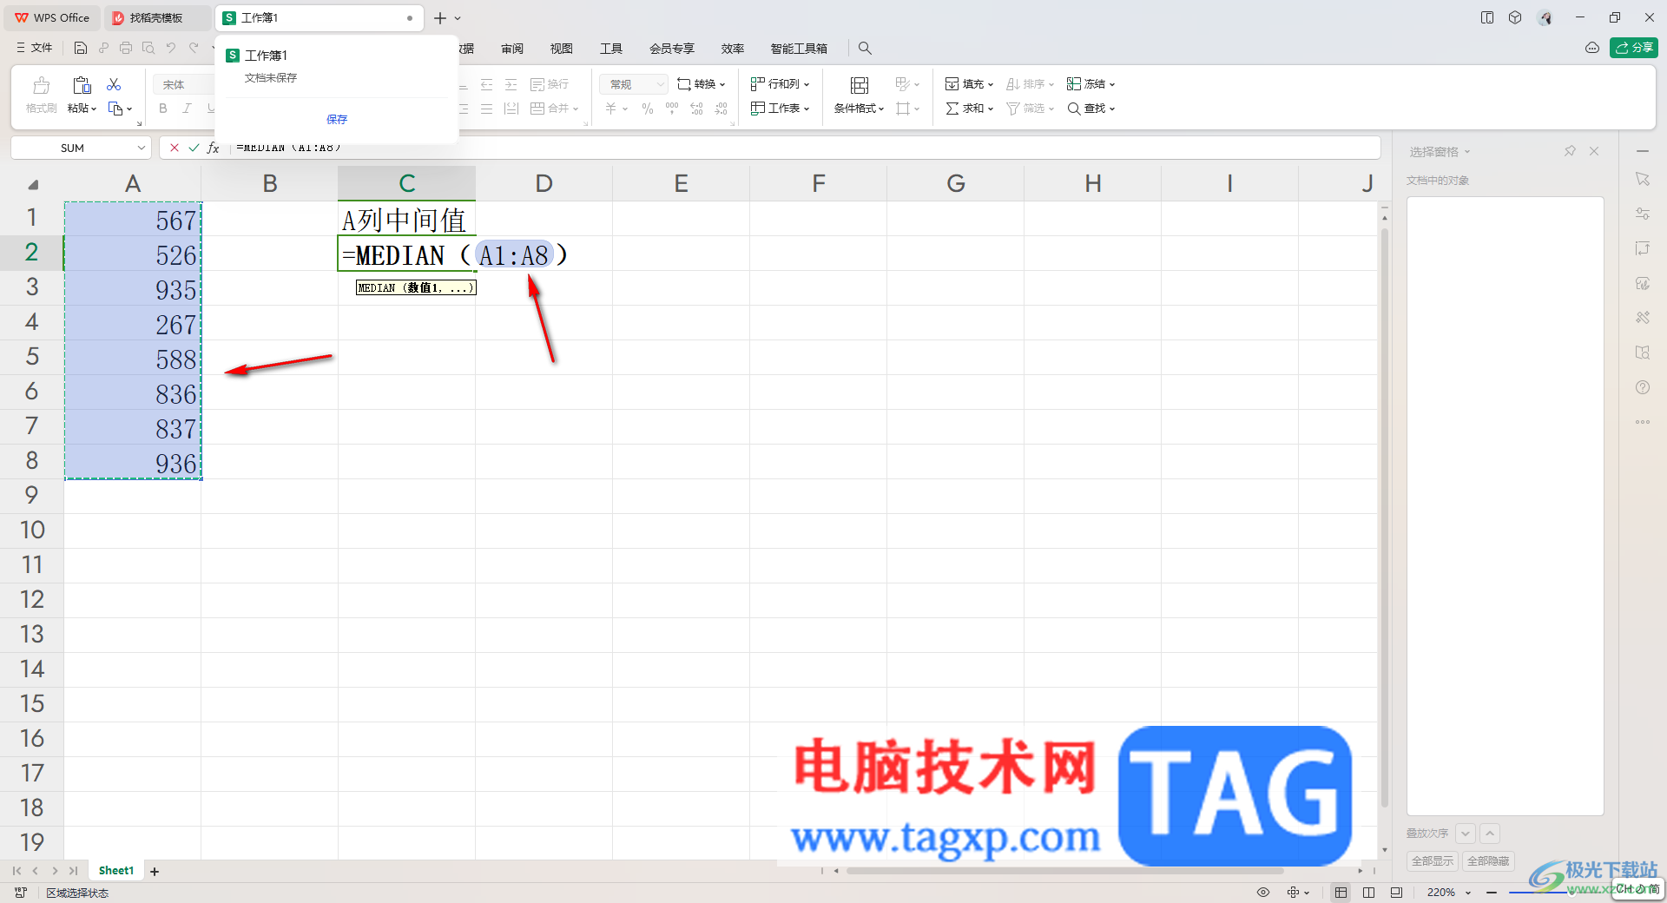Confirm the formula with the green checkmark
The width and height of the screenshot is (1667, 903).
194,148
